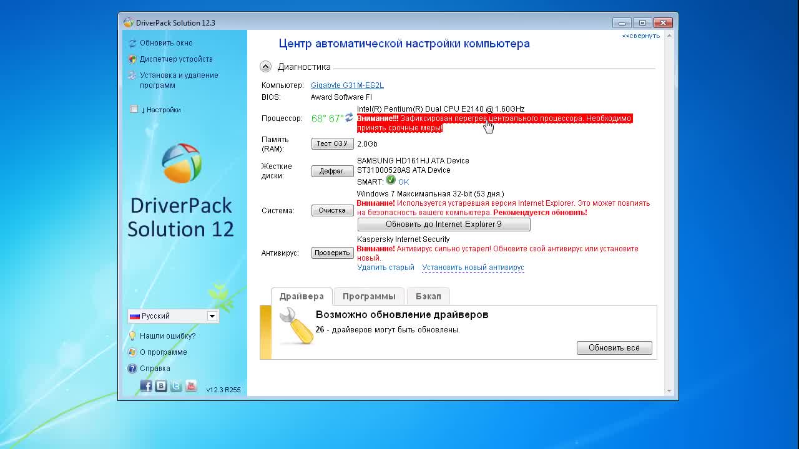Click the version text 'v12.3 R255'

223,390
